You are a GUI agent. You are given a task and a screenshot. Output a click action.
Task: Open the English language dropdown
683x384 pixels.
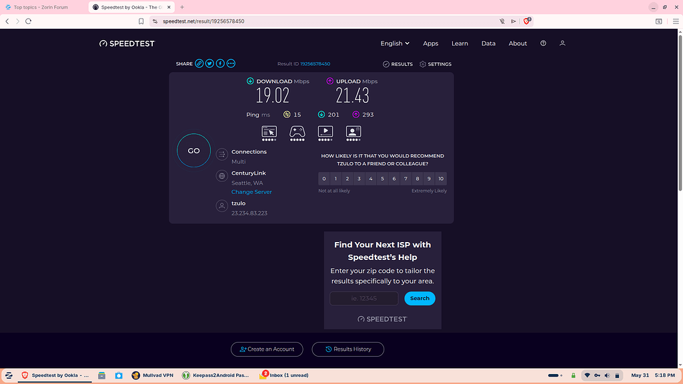pos(395,43)
